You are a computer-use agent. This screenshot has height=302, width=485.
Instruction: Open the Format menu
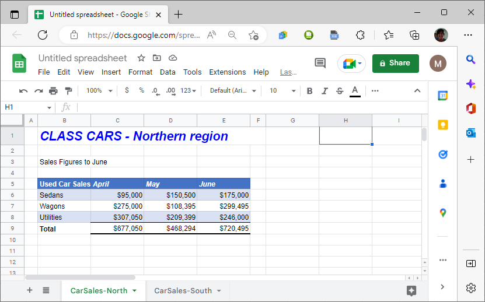click(x=140, y=72)
